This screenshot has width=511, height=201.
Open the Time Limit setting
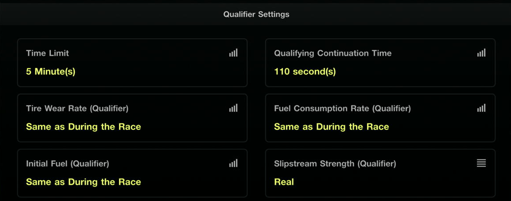(132, 63)
